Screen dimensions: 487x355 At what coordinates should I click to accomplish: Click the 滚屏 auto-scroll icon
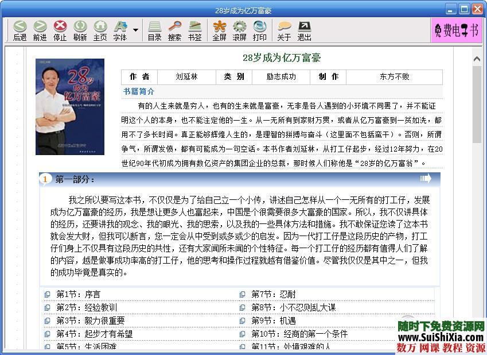[240, 30]
